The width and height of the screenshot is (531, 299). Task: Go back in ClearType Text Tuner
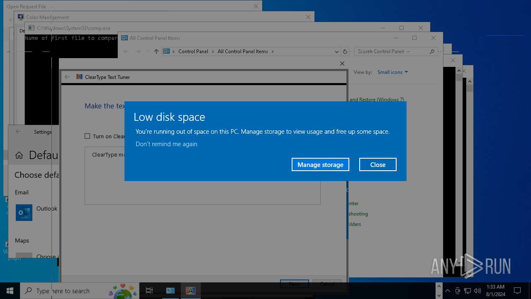click(x=67, y=77)
